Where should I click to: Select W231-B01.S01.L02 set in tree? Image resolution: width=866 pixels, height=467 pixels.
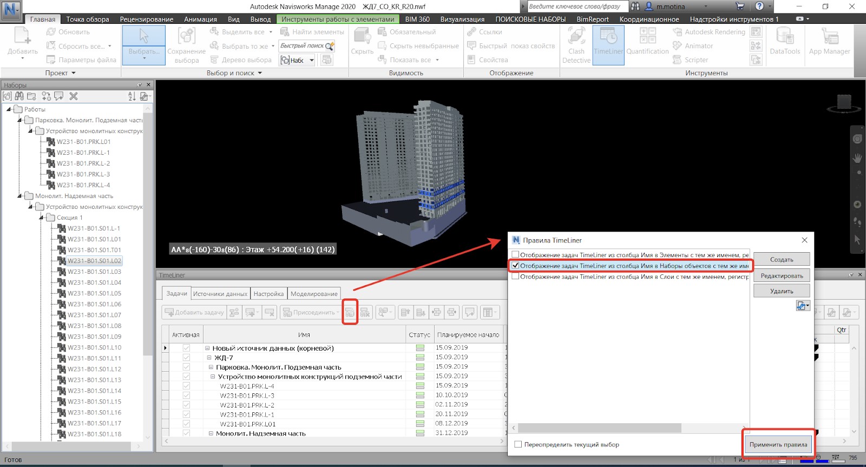[x=94, y=261]
